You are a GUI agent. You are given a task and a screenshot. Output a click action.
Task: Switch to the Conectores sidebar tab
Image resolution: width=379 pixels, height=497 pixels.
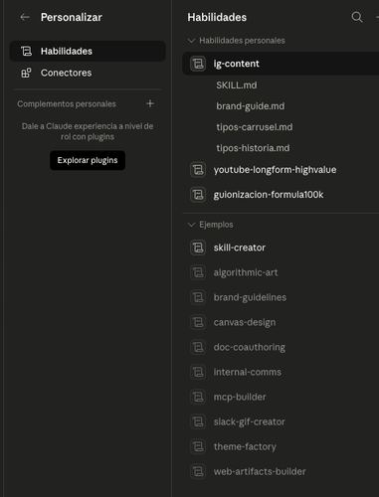point(88,73)
